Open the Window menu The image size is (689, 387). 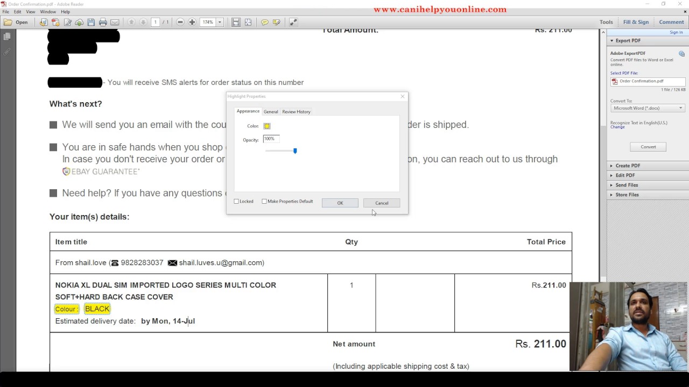(48, 12)
